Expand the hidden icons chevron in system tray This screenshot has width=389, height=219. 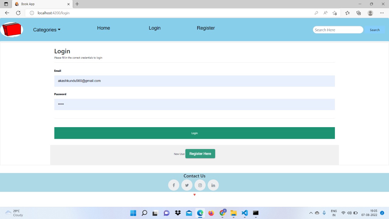coord(311,213)
